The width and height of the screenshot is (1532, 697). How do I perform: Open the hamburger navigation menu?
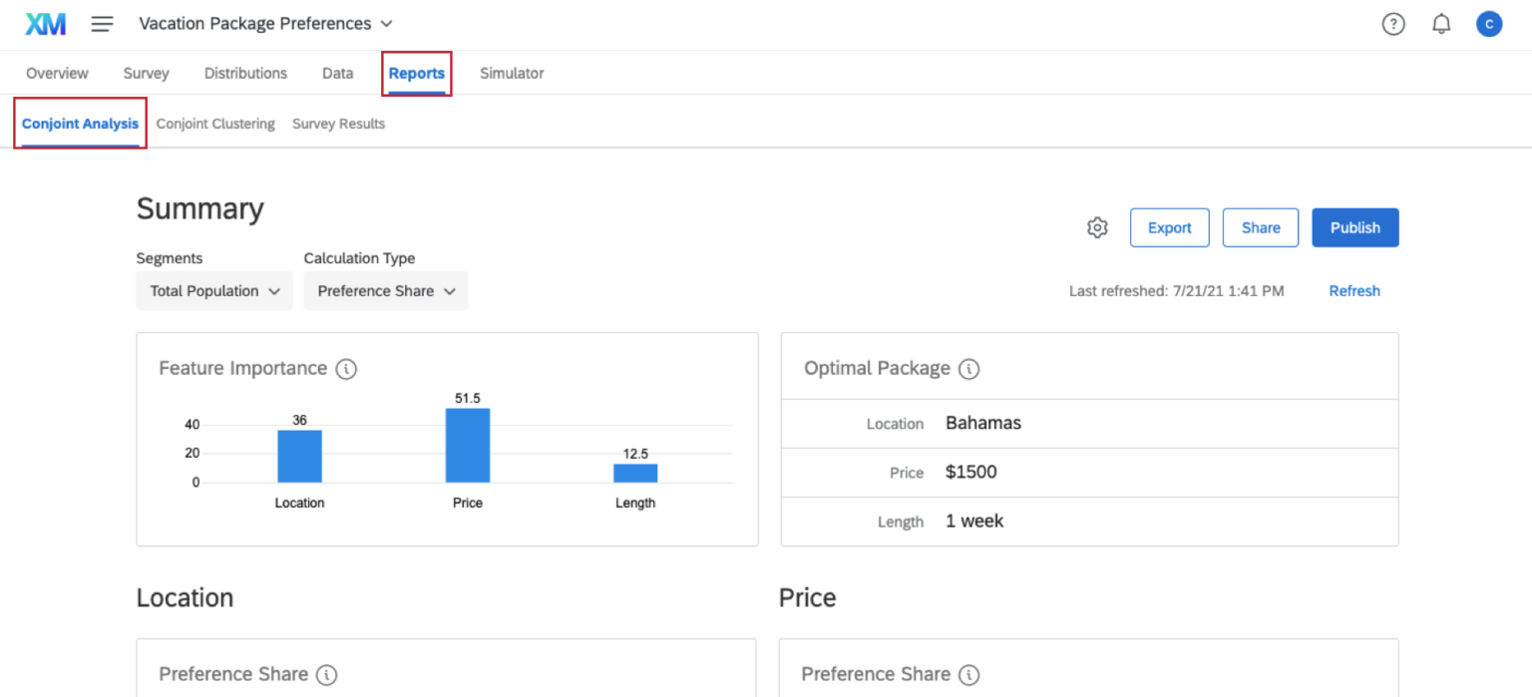coord(101,23)
